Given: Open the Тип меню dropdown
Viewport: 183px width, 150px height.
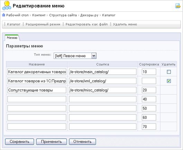Looking at the screenshot, I should pos(75,56).
